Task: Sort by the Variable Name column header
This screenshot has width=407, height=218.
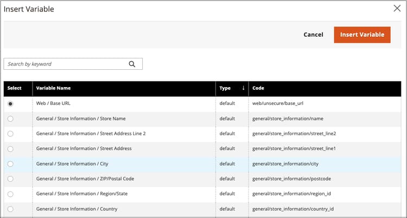Action: 124,89
